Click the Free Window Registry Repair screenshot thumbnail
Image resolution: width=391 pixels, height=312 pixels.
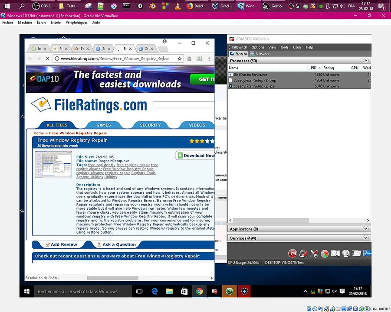click(x=53, y=165)
